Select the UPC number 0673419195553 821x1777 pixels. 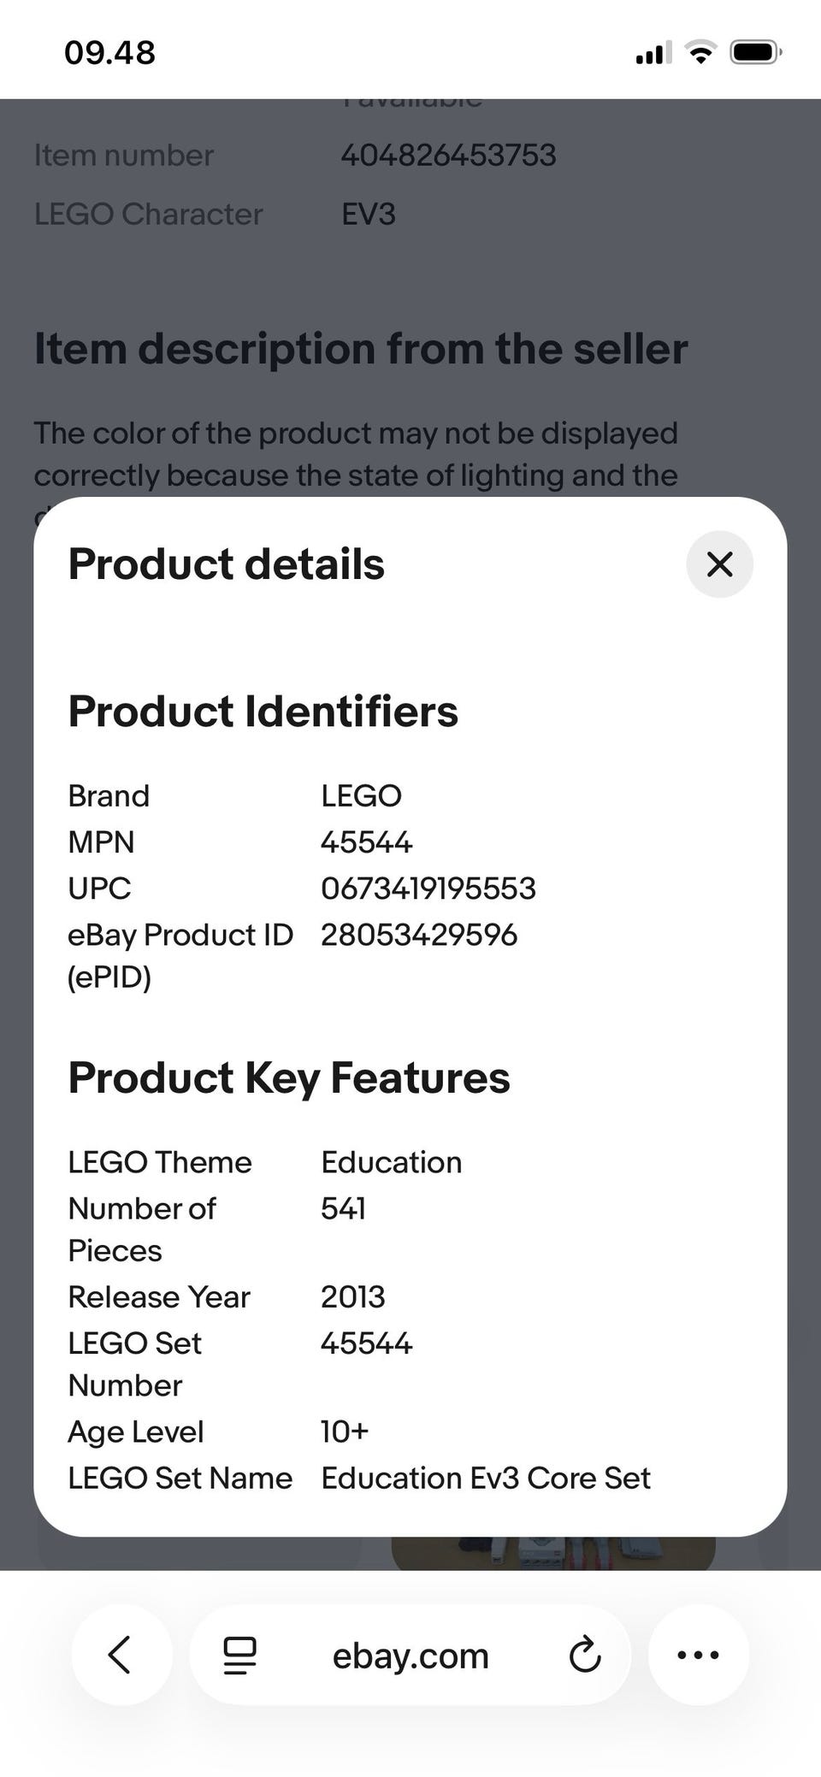[428, 888]
